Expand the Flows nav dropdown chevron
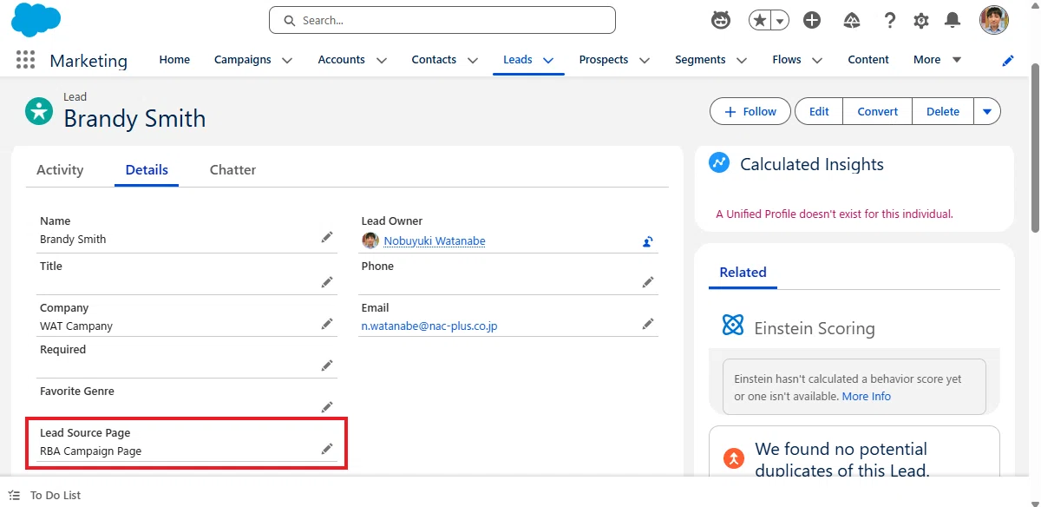The height and width of the screenshot is (507, 1041). [817, 60]
